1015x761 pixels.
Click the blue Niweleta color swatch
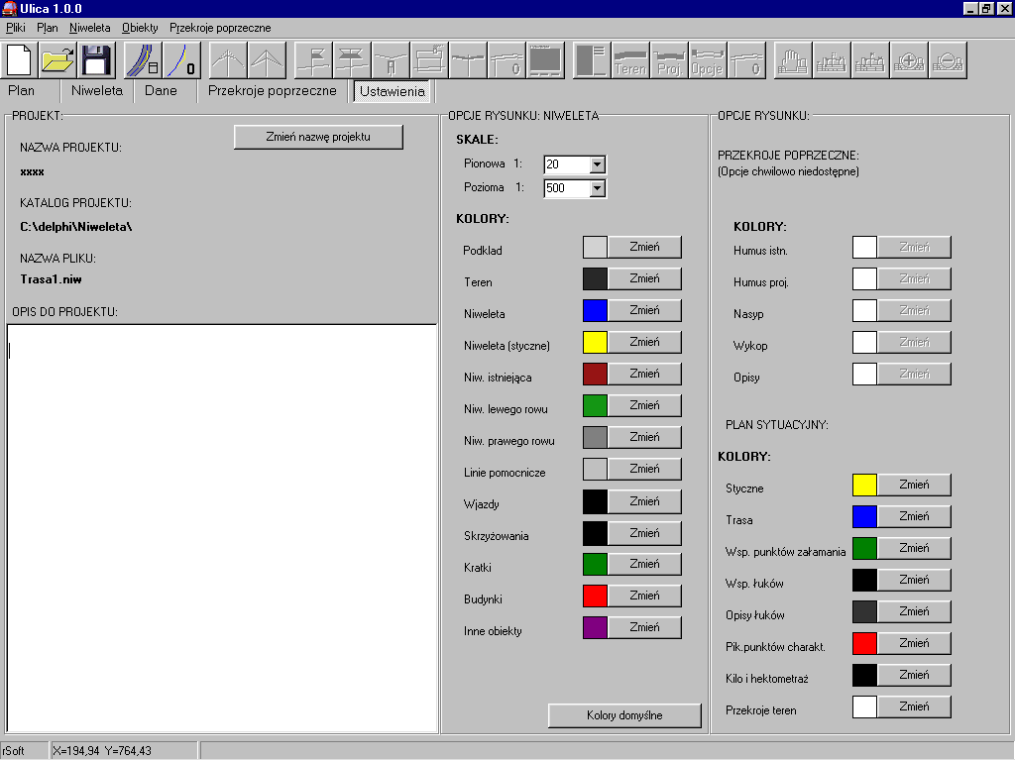click(595, 311)
